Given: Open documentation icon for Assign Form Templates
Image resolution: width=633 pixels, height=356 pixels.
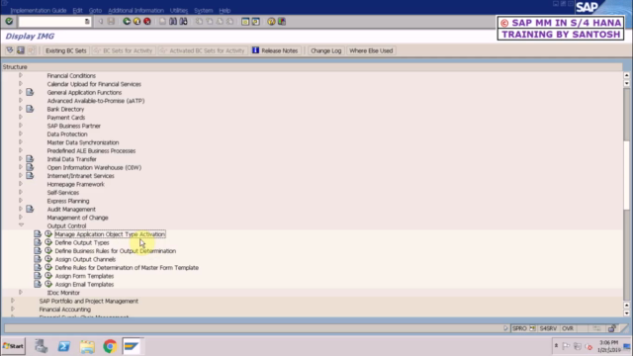Looking at the screenshot, I should coord(38,276).
